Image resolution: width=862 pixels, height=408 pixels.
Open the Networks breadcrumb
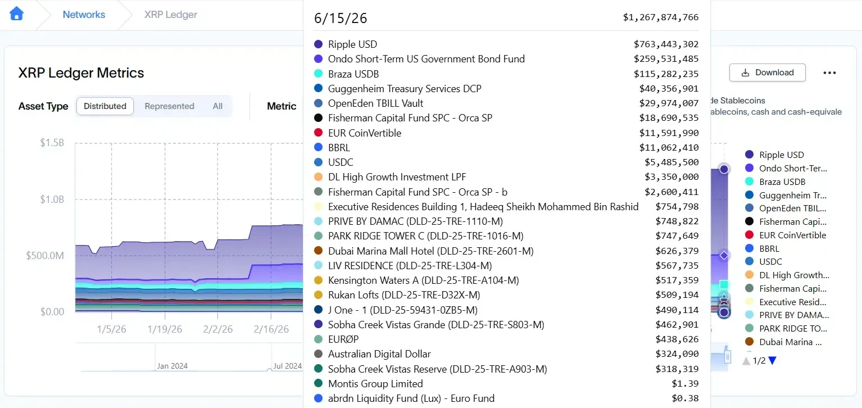point(84,15)
